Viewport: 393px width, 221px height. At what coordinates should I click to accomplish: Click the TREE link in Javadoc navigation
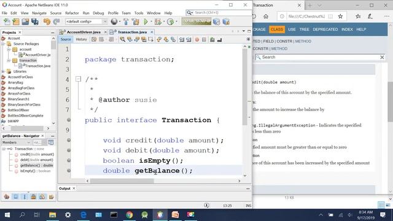pos(305,29)
